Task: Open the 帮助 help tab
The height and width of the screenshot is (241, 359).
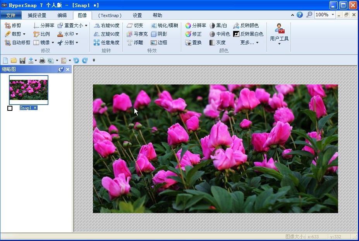Action: 158,15
